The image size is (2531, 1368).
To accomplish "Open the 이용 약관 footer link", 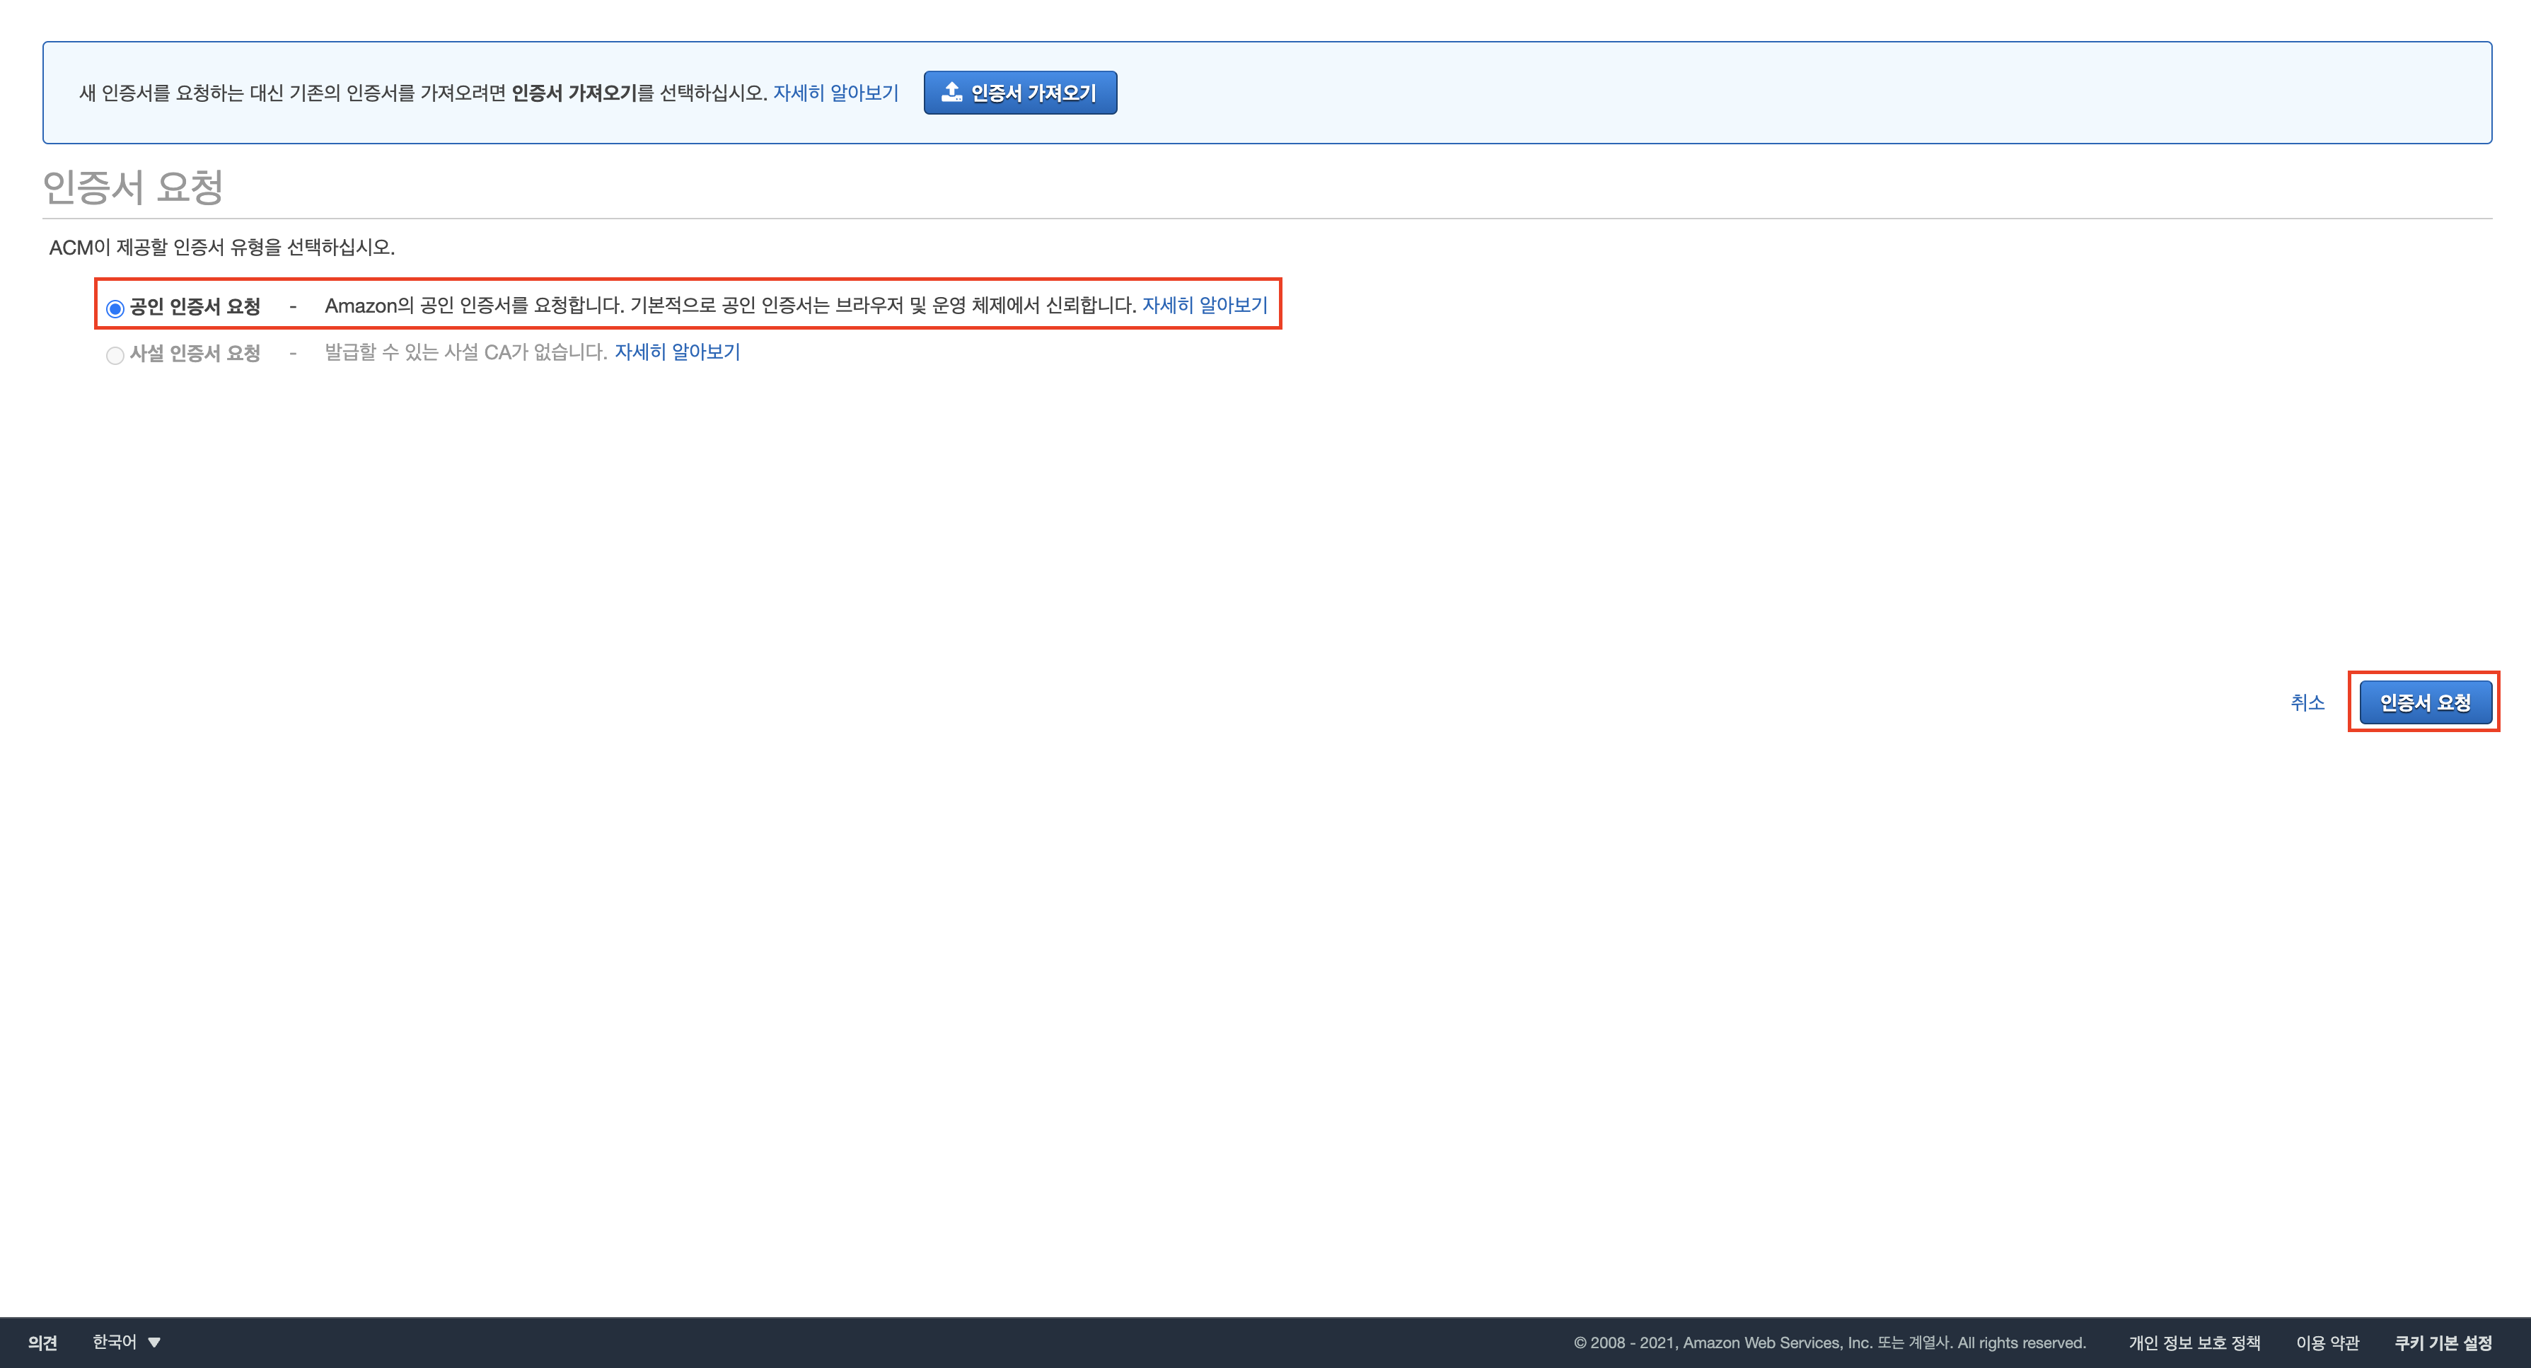I will click(2327, 1343).
